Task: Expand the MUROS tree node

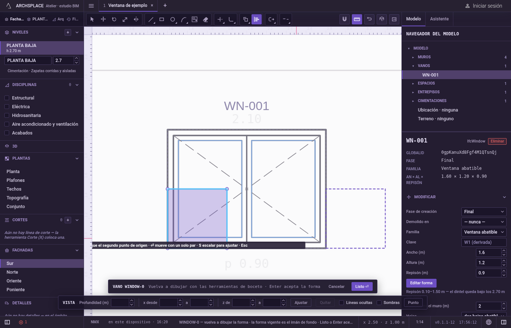Action: click(x=413, y=57)
